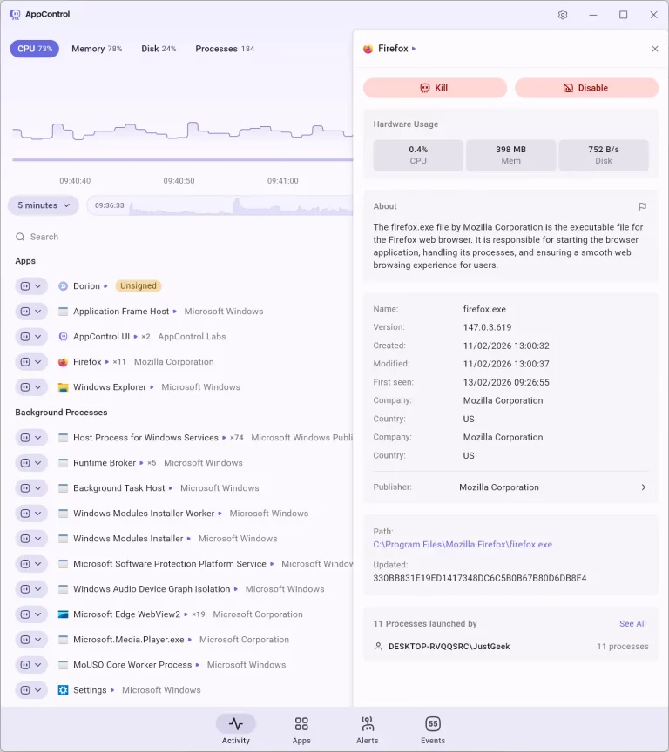The width and height of the screenshot is (669, 752).
Task: Toggle the control button for Runtime Broker
Action: tap(31, 463)
